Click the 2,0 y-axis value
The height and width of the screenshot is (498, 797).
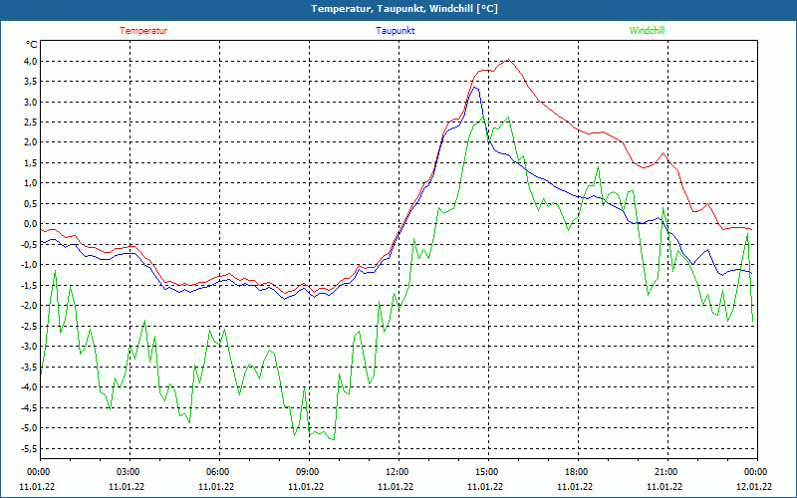click(31, 142)
